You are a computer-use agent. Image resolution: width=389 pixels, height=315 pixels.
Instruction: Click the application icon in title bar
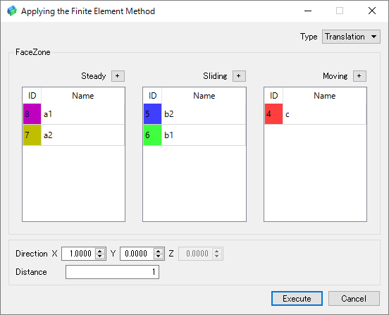[x=12, y=11]
